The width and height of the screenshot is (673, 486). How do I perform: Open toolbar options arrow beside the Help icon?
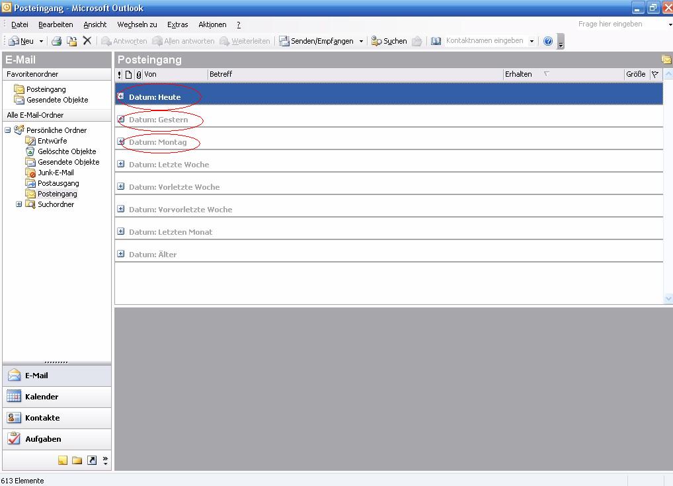[x=561, y=42]
